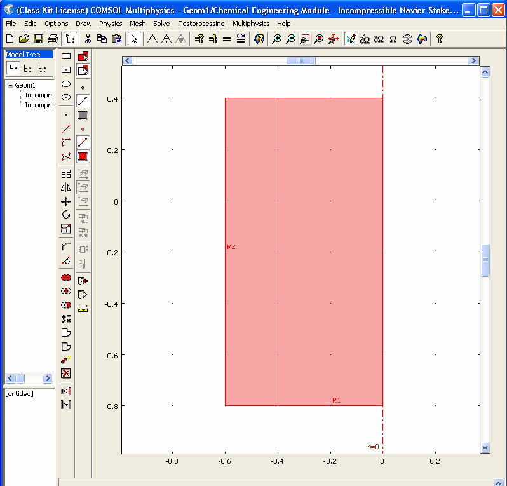Open the Physics menu
507x486 pixels.
click(111, 24)
